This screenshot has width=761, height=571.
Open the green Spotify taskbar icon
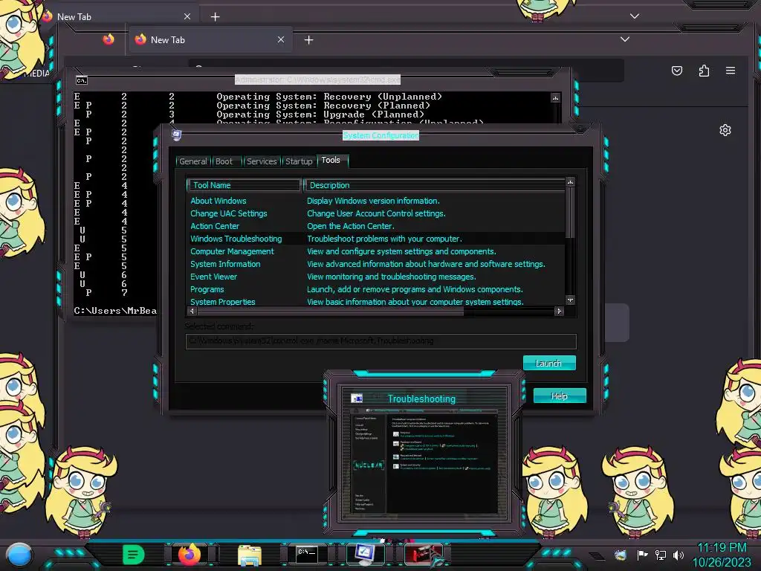point(134,555)
